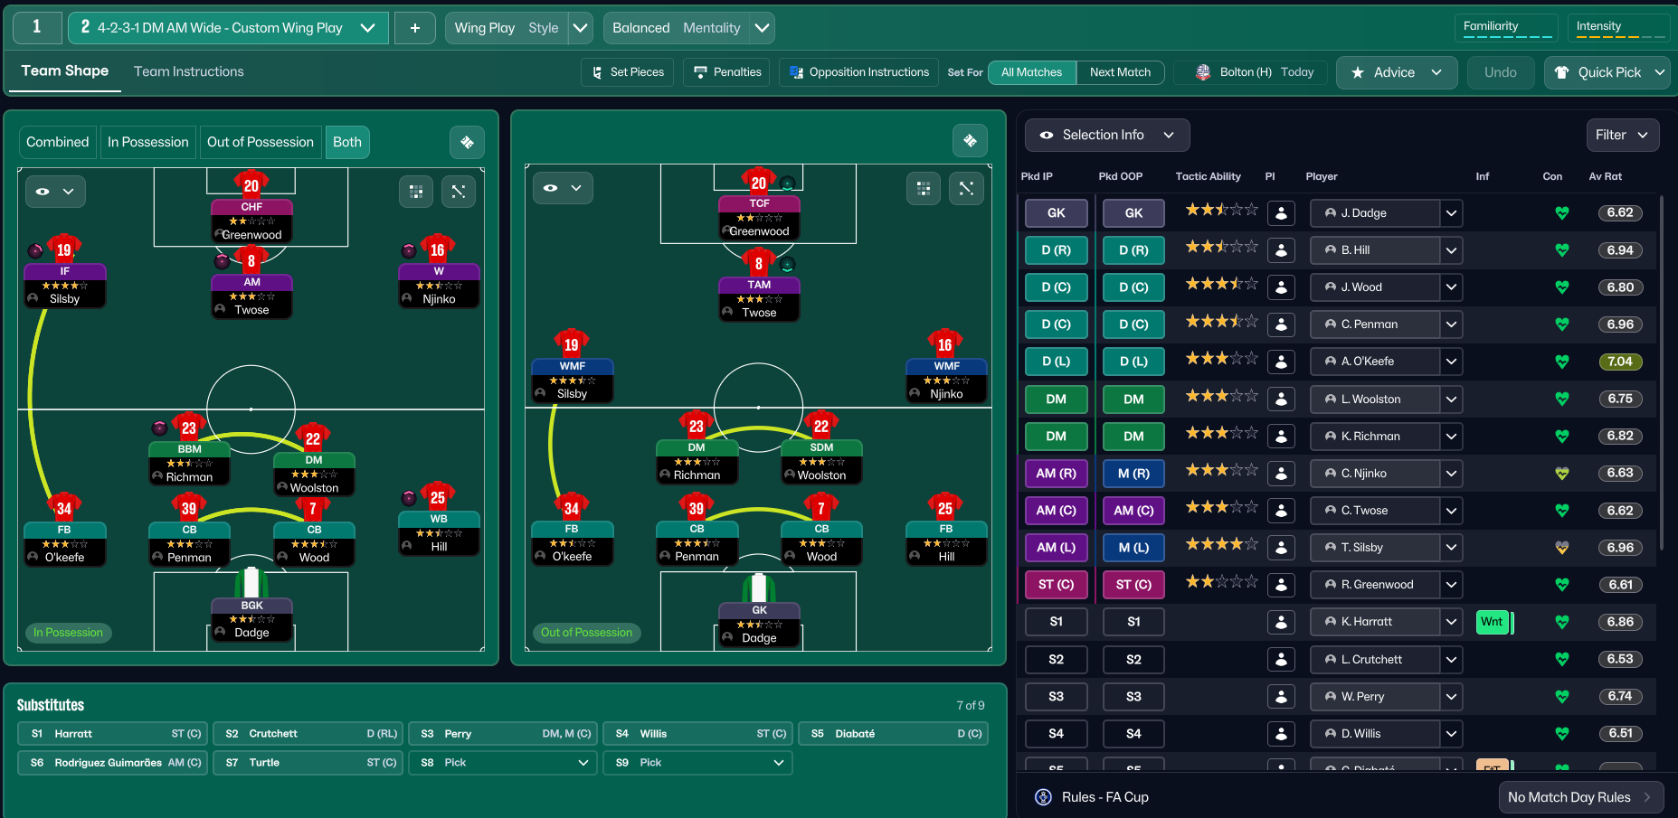
Task: Add a new tactic with the plus button
Action: [x=415, y=28]
